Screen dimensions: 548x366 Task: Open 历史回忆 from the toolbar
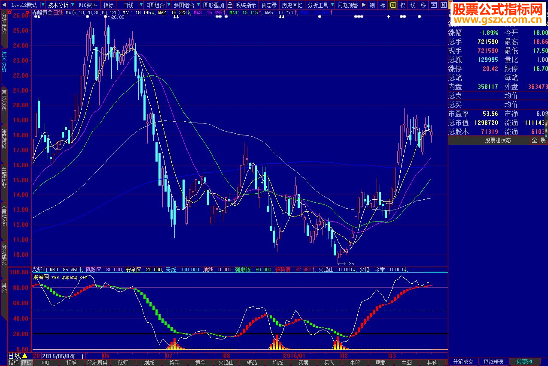coord(292,5)
